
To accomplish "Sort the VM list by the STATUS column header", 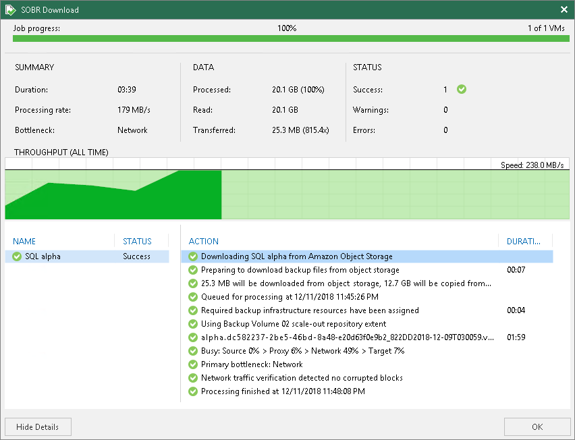I will (137, 242).
